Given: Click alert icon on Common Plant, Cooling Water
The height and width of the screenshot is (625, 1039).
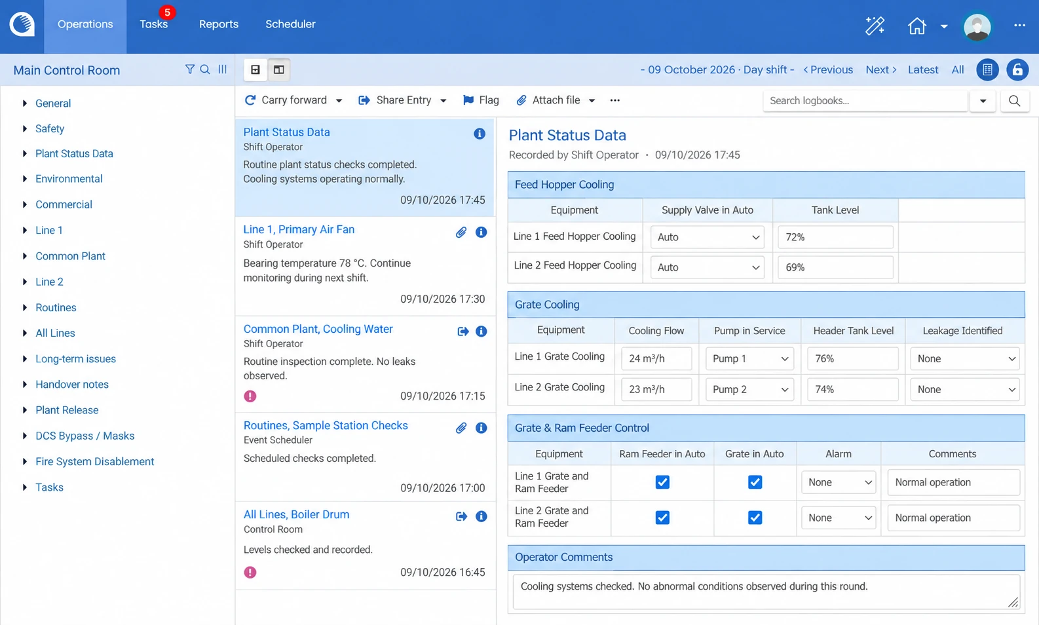Looking at the screenshot, I should [x=250, y=396].
